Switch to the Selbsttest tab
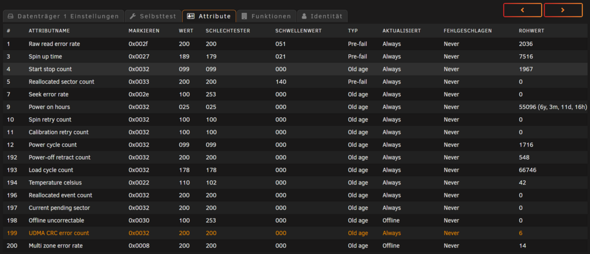 tap(153, 16)
